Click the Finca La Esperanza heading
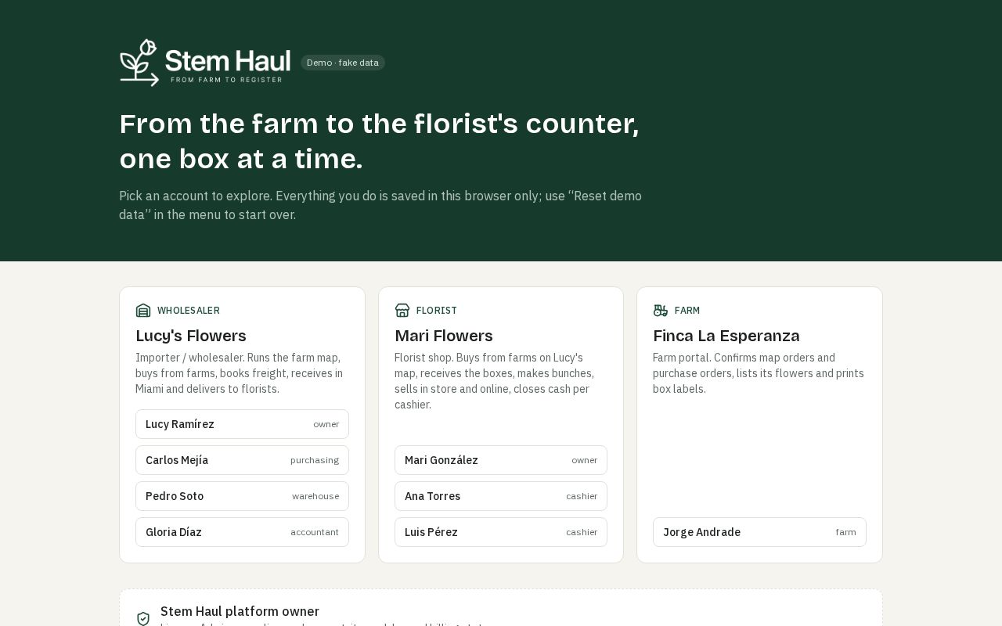Image resolution: width=1002 pixels, height=626 pixels. tap(726, 336)
